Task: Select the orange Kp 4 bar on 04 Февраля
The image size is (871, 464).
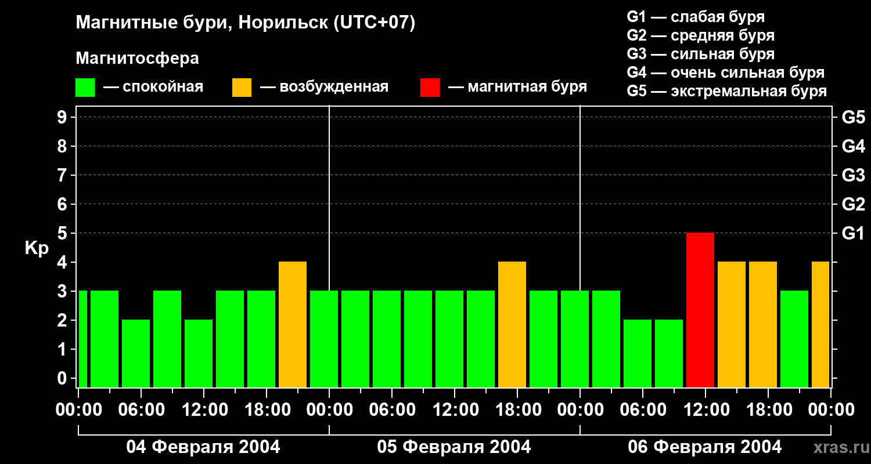Action: point(293,325)
